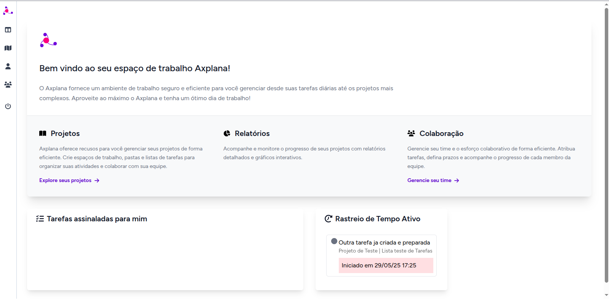Screen dimensions: 609x299
Task: Open the Axplana logo in the sidebar
Action: [8, 11]
